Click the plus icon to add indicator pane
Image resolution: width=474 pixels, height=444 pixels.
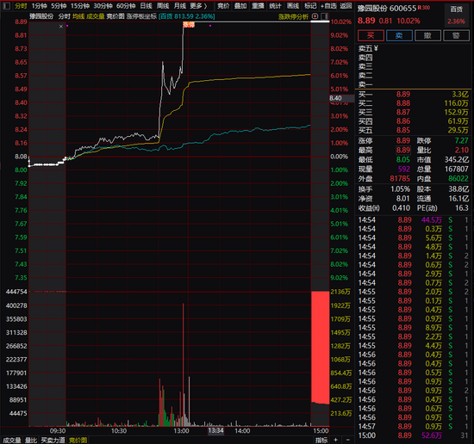336,440
